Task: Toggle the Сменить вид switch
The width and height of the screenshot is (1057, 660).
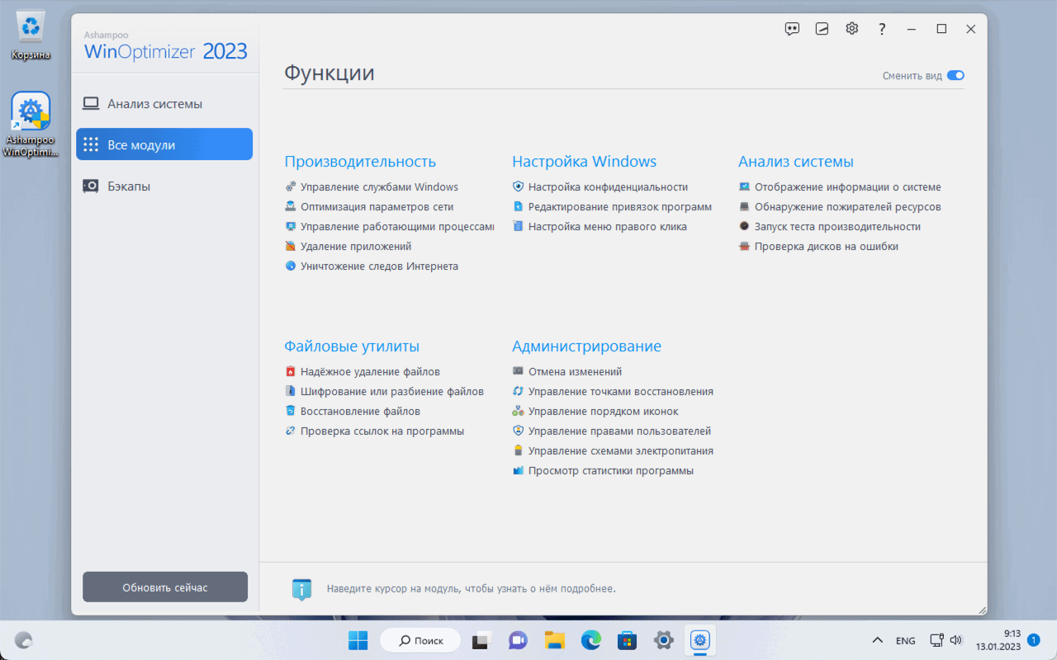Action: [955, 76]
